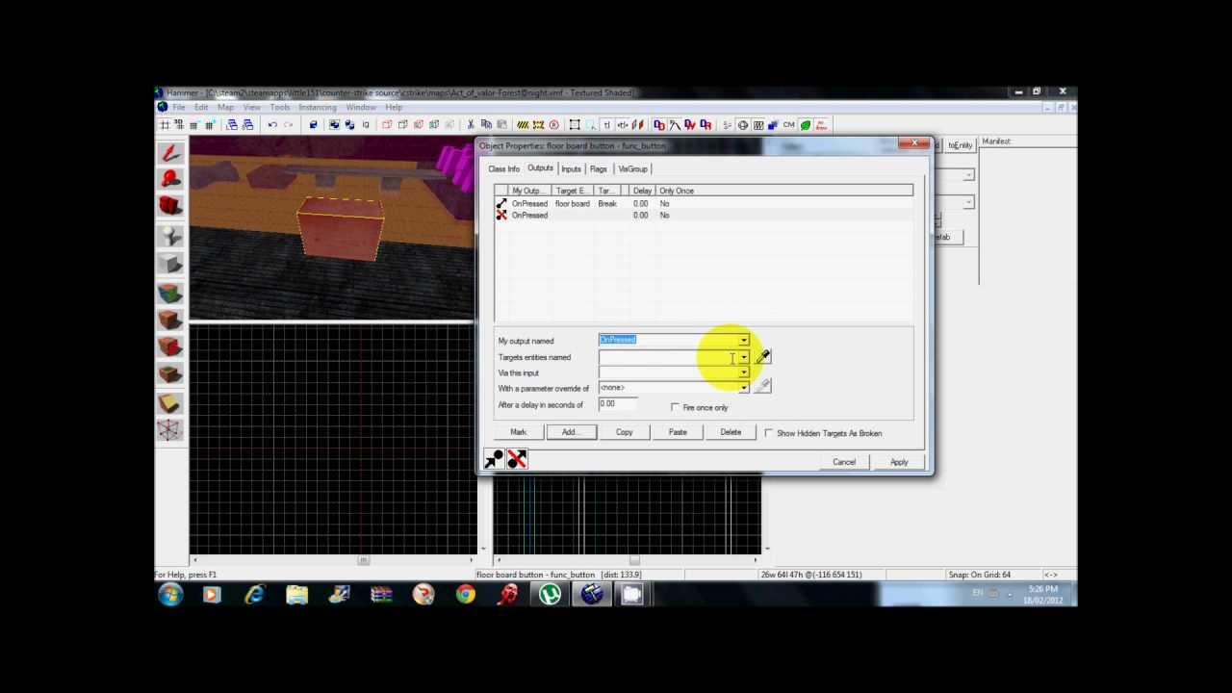Screen dimensions: 1232x693
Task: Click the Run Map green icon in toolbar
Action: [x=806, y=125]
